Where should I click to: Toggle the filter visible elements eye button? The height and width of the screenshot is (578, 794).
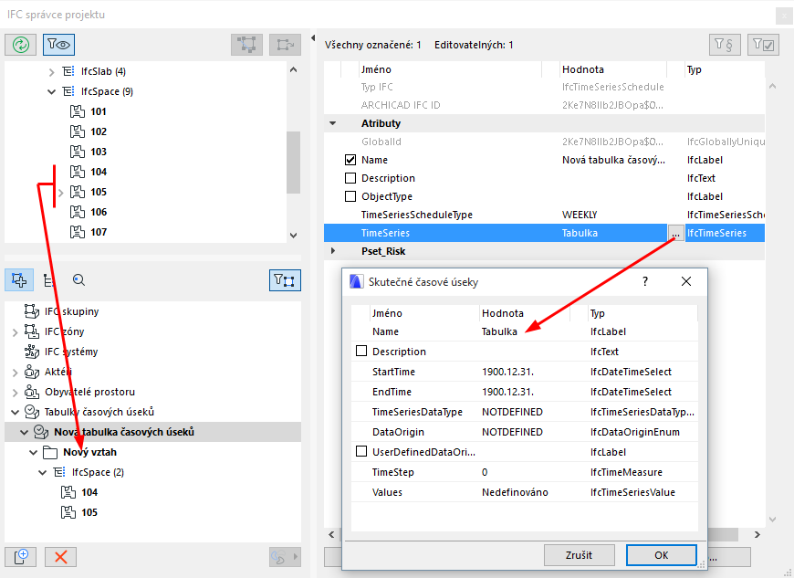tap(59, 45)
